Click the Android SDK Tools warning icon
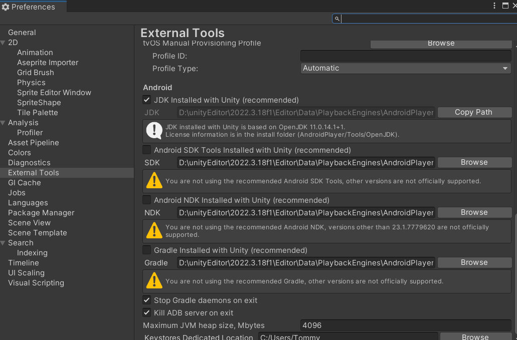This screenshot has width=517, height=340. coord(154,181)
